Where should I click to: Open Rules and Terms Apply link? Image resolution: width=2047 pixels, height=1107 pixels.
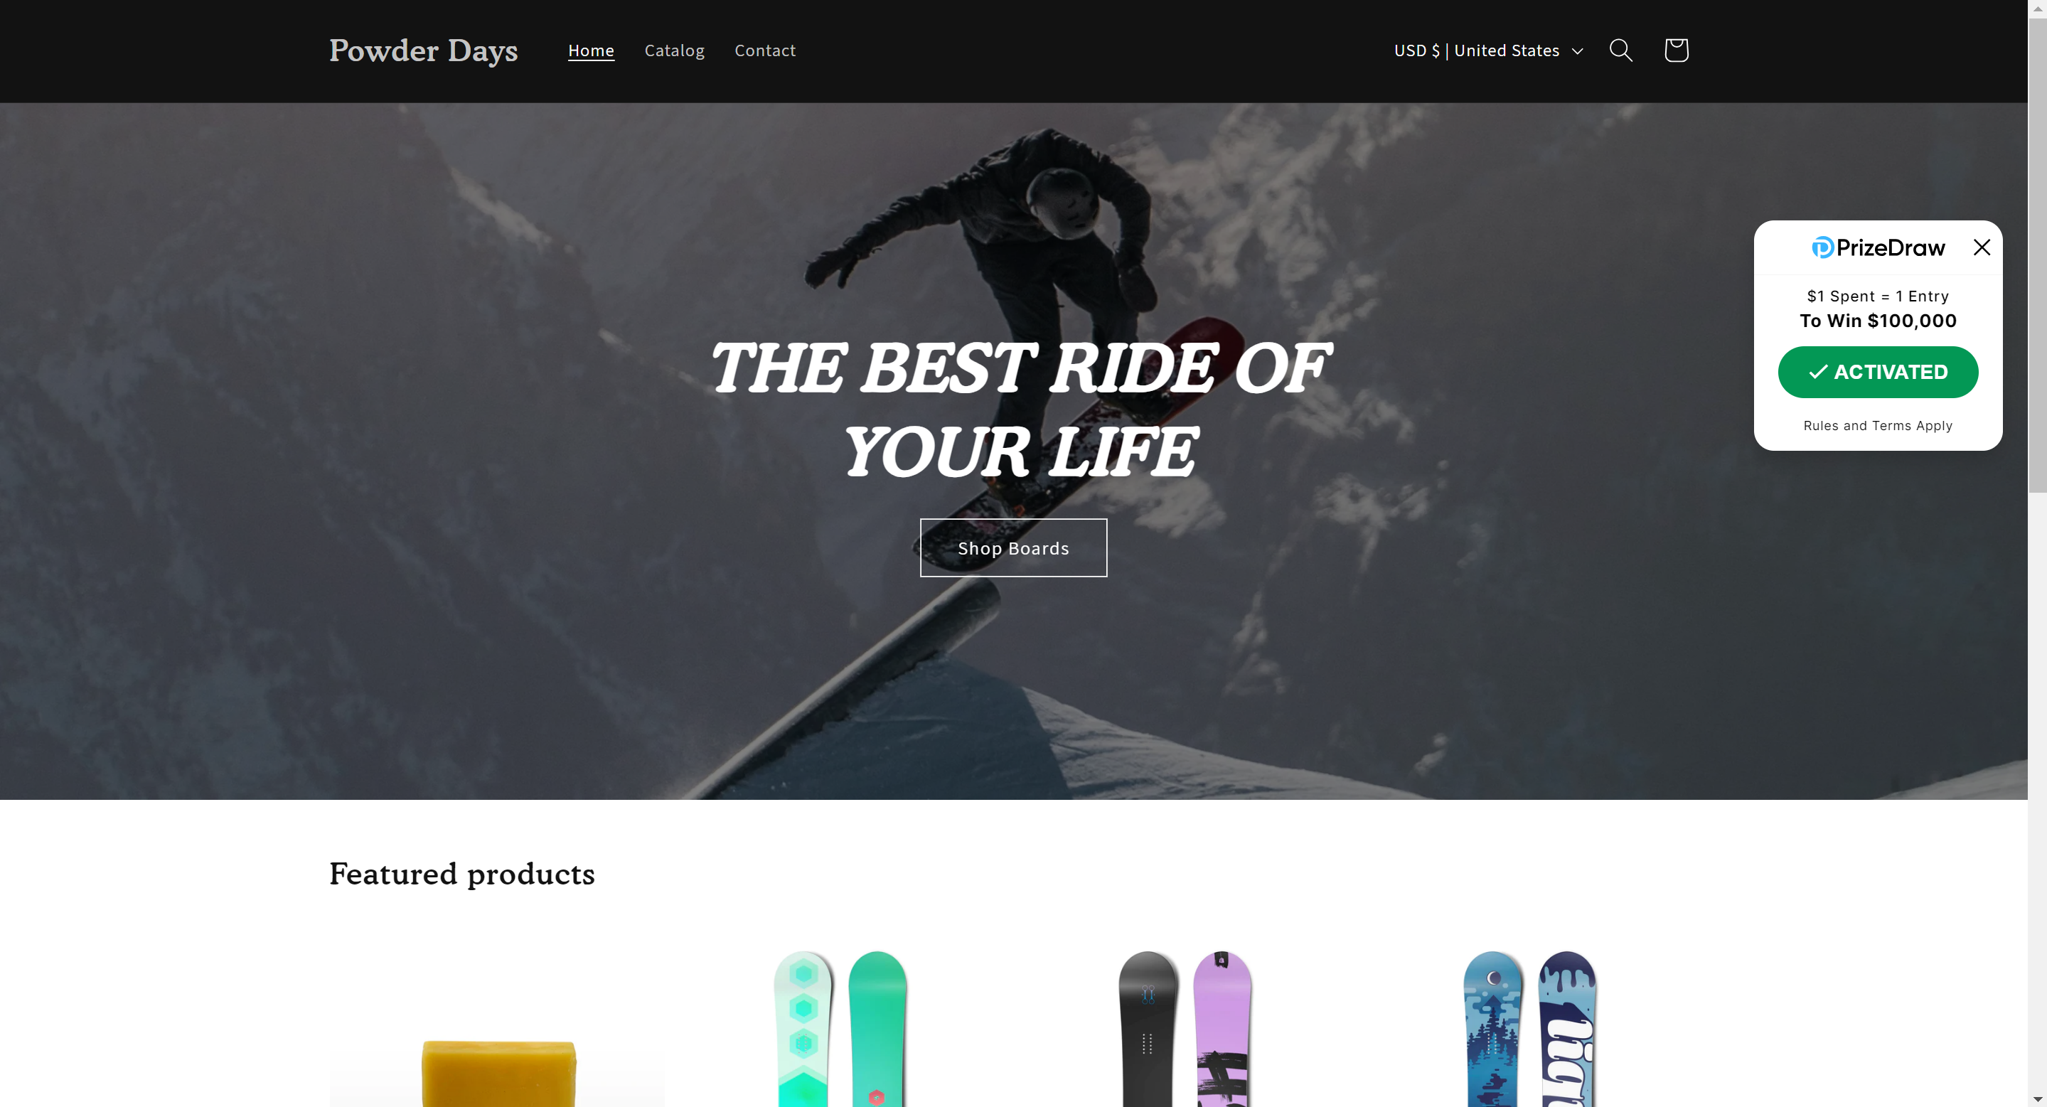click(x=1877, y=425)
